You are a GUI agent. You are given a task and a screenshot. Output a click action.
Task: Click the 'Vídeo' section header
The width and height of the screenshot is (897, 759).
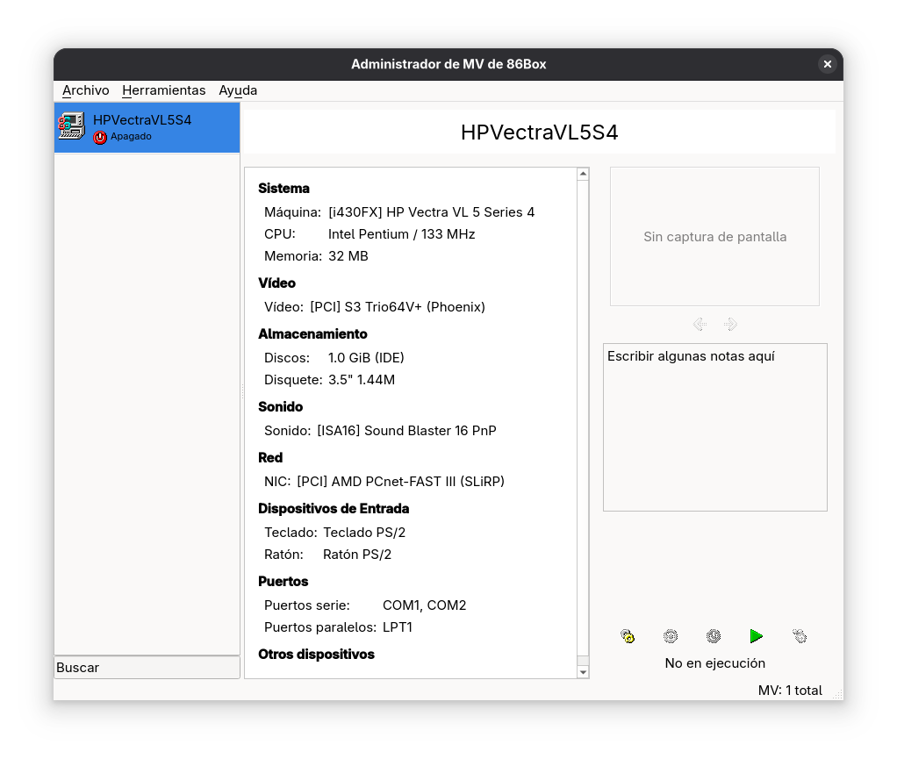[x=276, y=283]
